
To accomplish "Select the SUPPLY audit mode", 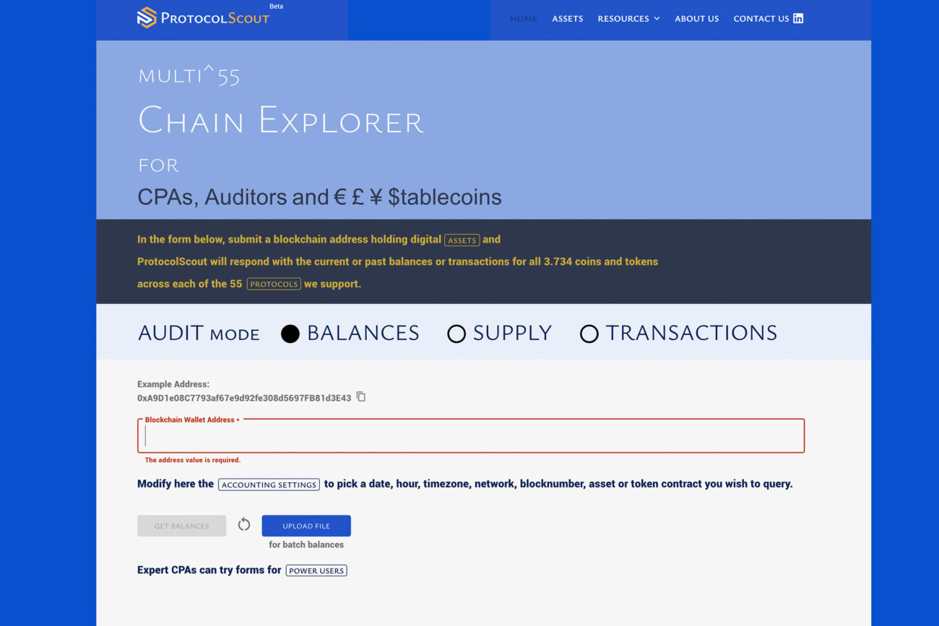I will coord(456,334).
